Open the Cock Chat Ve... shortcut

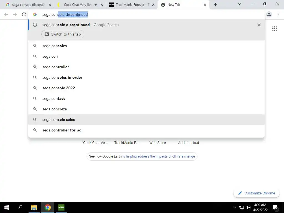click(95, 143)
